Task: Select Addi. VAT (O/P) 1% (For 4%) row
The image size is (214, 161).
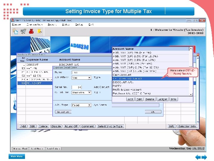Action: pos(150,64)
